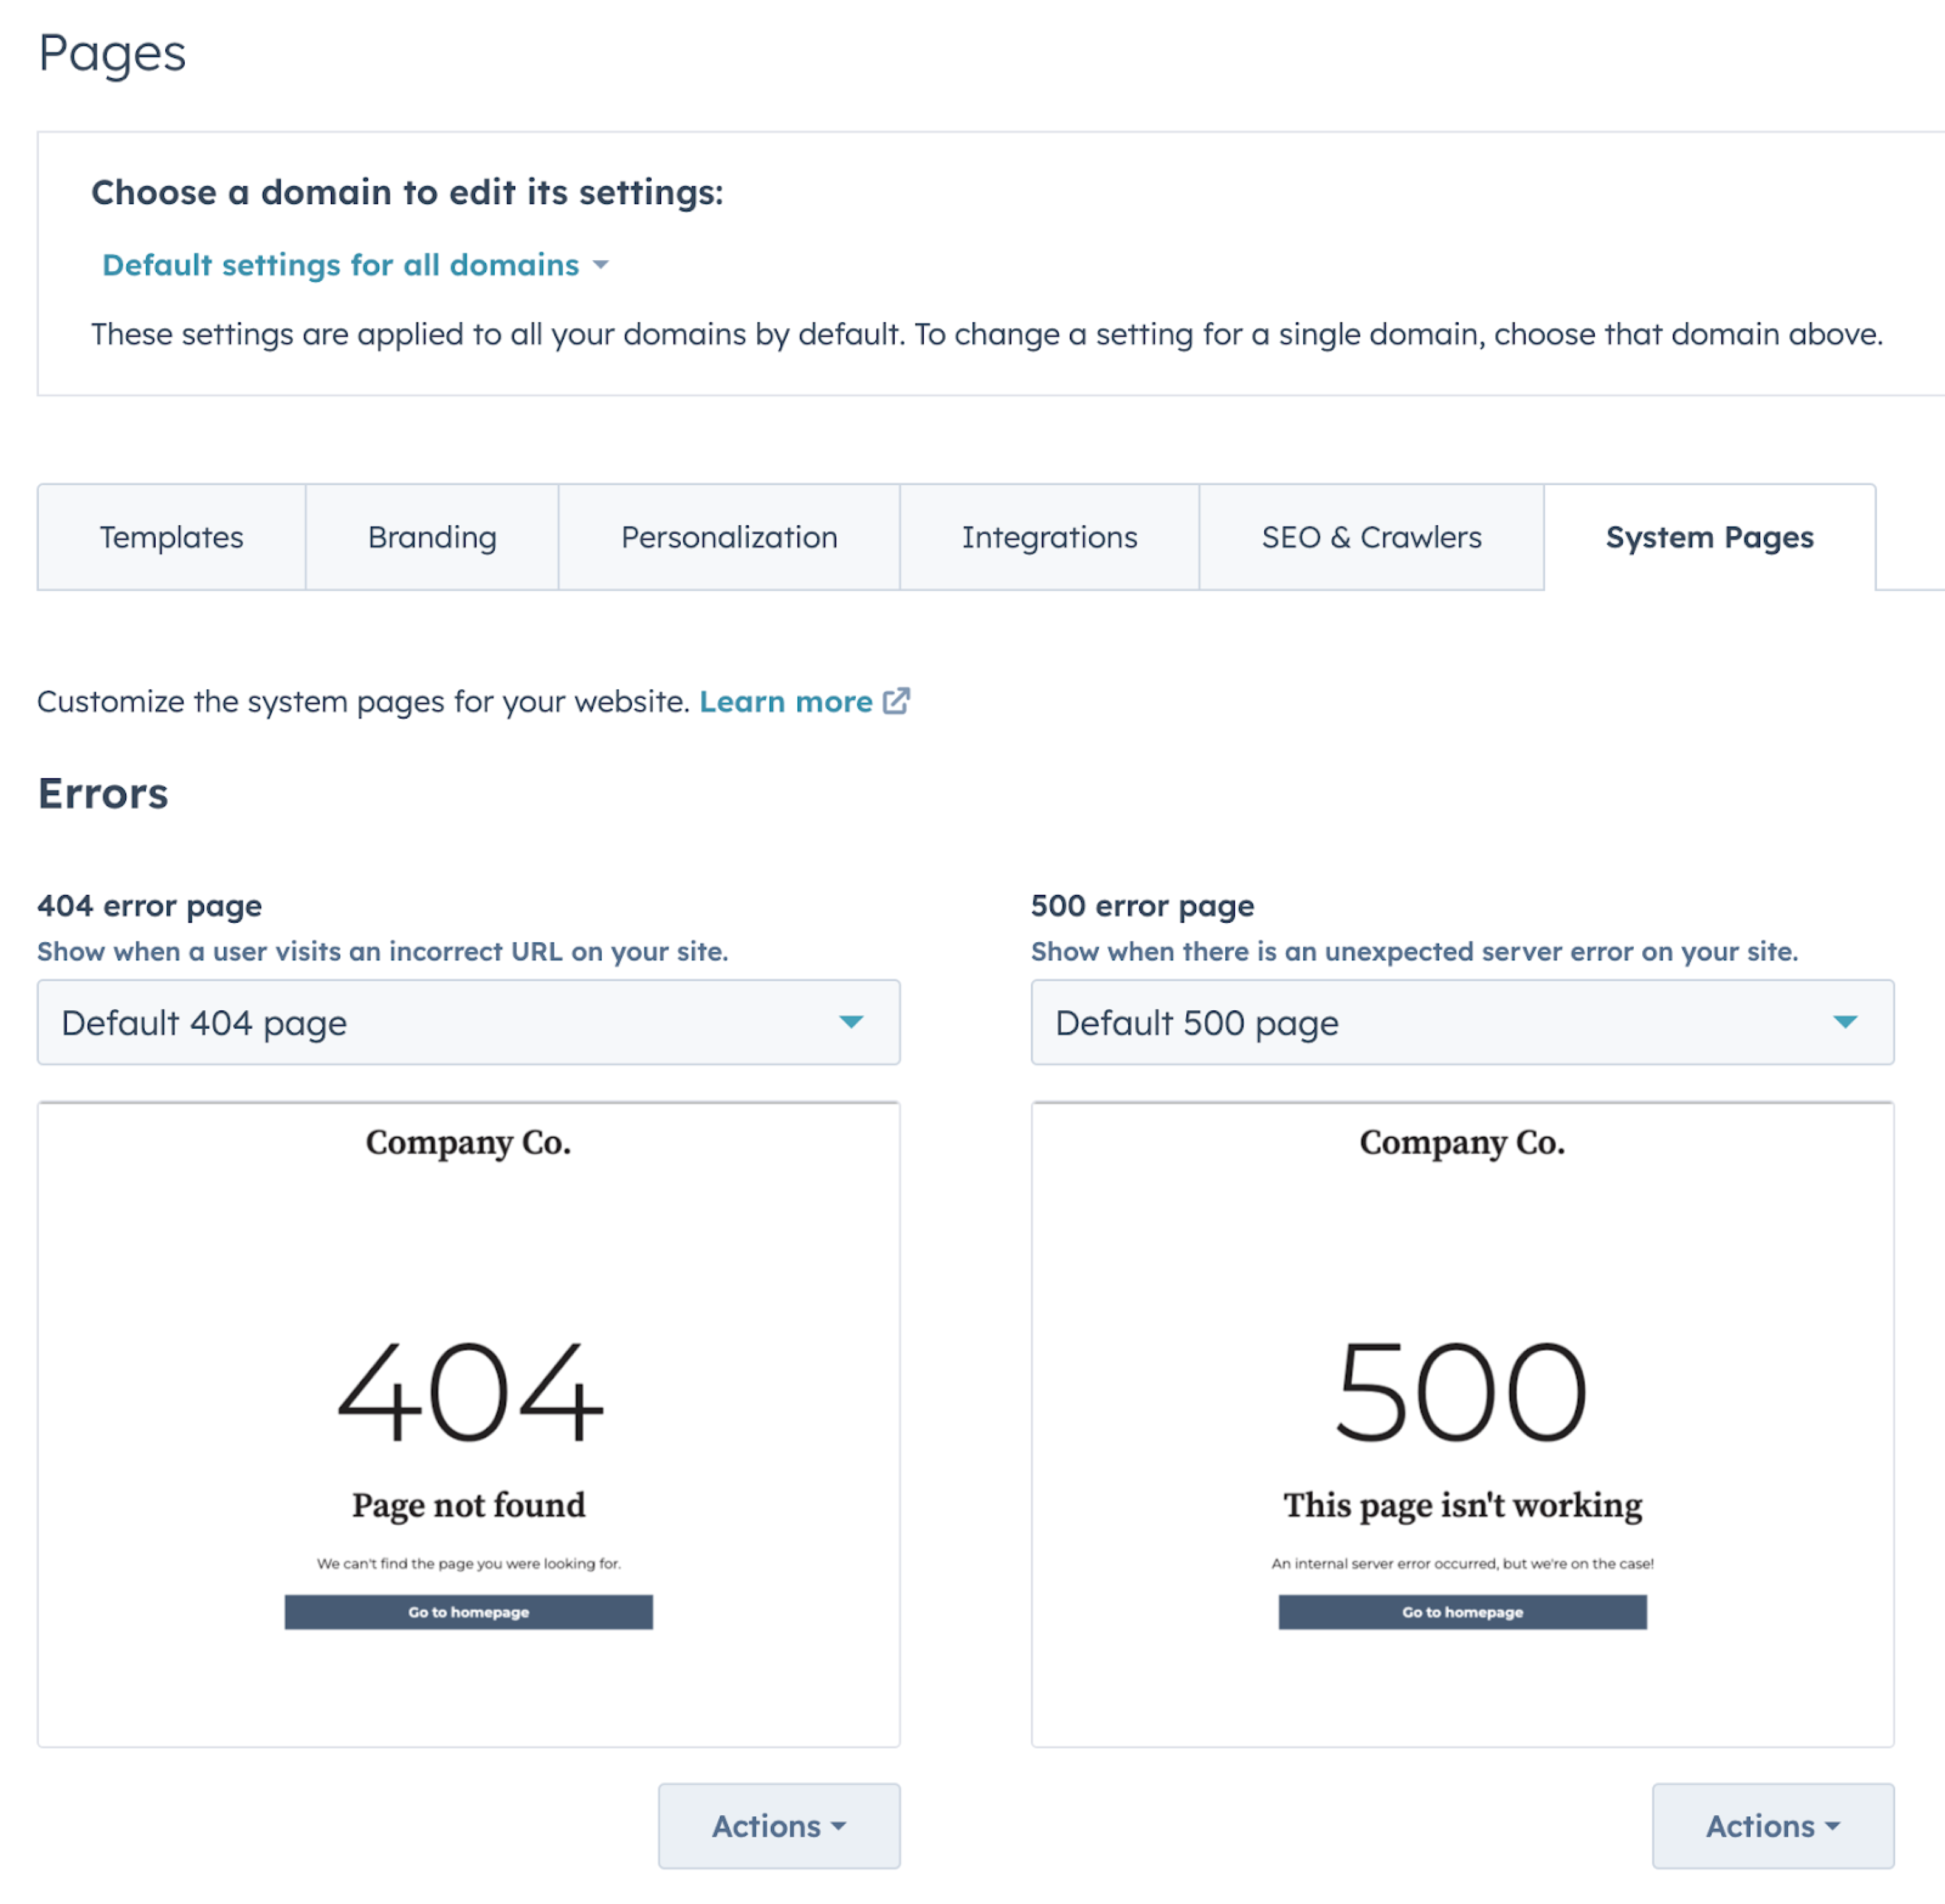Click the Errors section heading
Screen dimensions: 1945x1904
click(103, 794)
